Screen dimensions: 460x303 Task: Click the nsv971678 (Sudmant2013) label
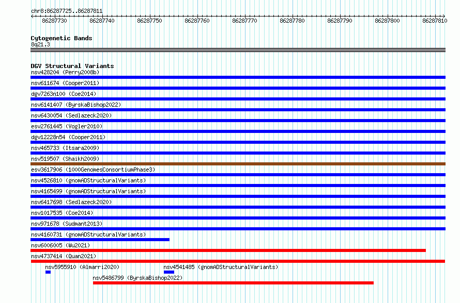tap(67, 224)
